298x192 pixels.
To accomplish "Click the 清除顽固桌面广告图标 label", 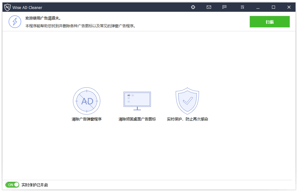I will click(x=137, y=119).
